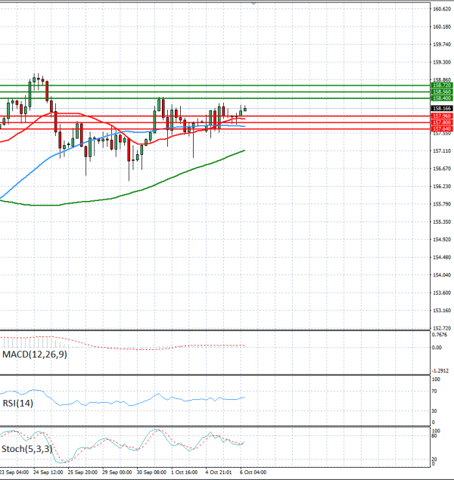Click the chart shift triangle marker at top
Screen dimensions: 454x480
point(253,3)
